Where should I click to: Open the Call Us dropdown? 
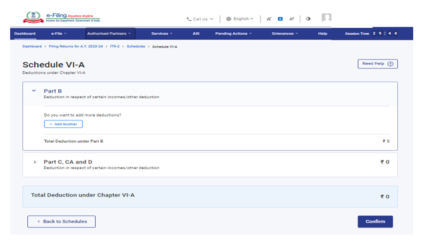[200, 19]
